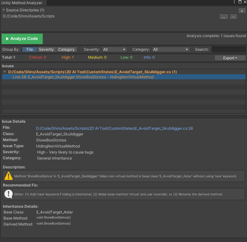247x242 pixels.
Task: Click the Inheritance Details header
Action: click(x=21, y=206)
